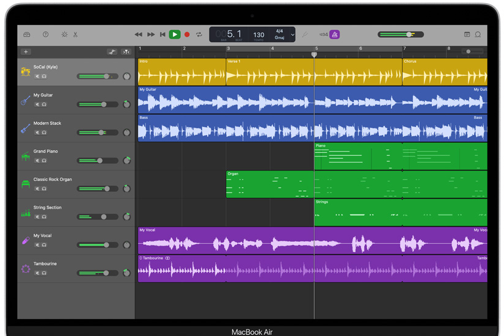The image size is (504, 336).
Task: Mute the My Vocal track
Action: coord(37,245)
